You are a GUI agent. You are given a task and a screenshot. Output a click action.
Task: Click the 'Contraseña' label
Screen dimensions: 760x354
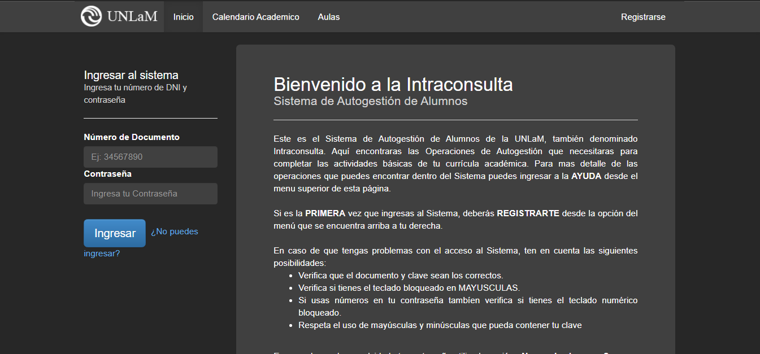coord(108,174)
